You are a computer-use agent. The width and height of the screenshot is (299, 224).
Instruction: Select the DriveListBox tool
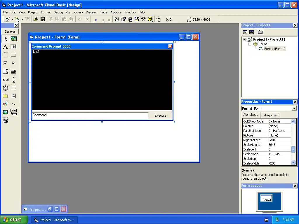coord(13,87)
